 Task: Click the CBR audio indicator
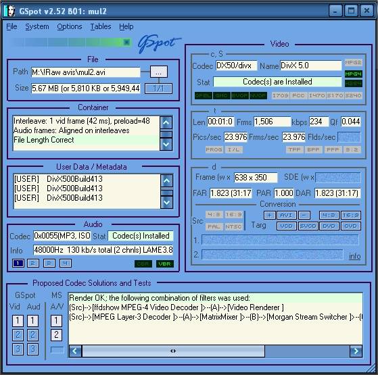pyautogui.click(x=143, y=264)
